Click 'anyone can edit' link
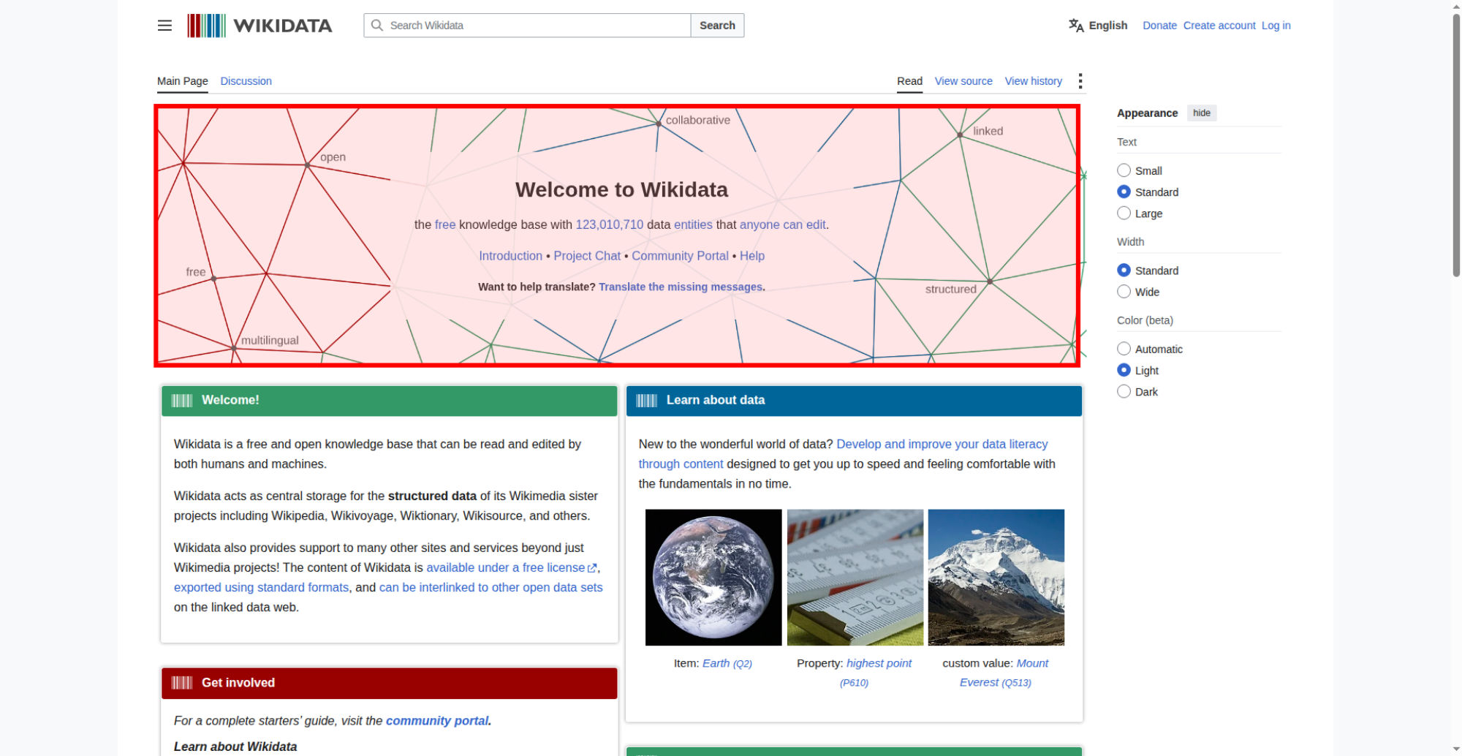 pos(783,224)
